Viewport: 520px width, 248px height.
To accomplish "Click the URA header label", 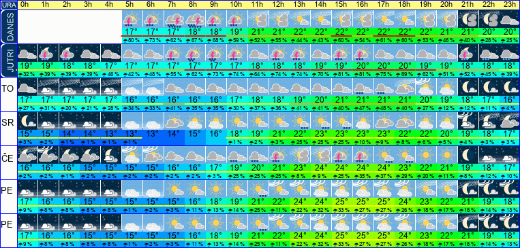I will click(8, 5).
